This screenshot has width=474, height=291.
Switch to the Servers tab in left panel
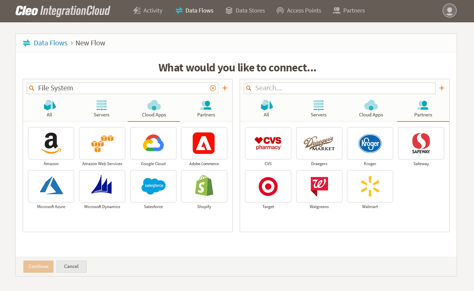(x=102, y=109)
